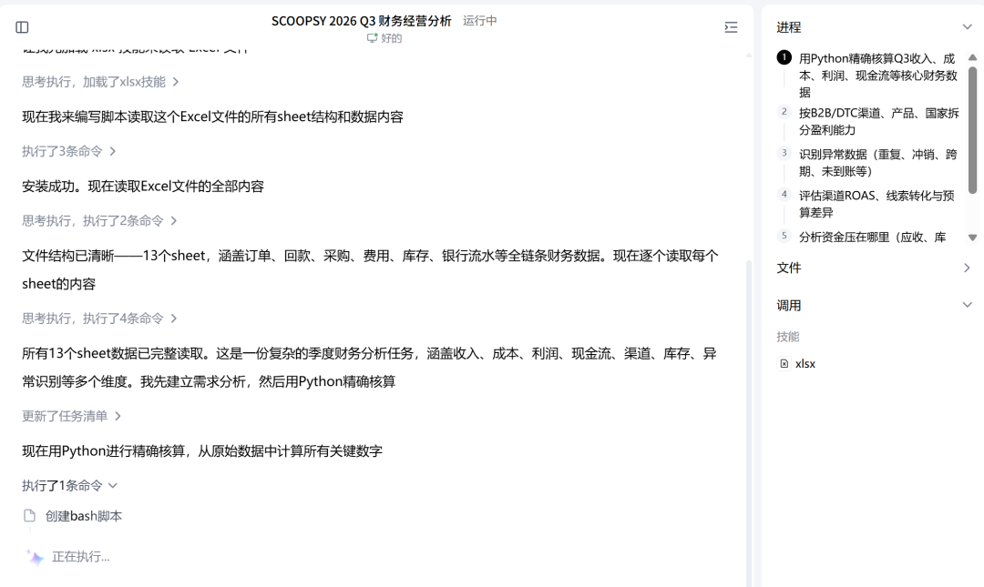
Task: Collapse the right panel list icon
Action: [x=731, y=27]
